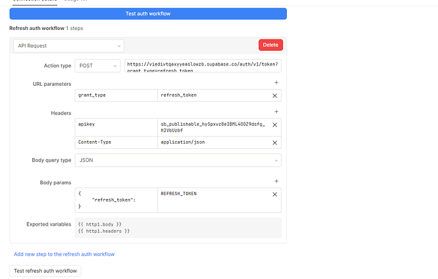Add a new body param with plus icon
Image resolution: width=438 pixels, height=279 pixels.
tap(275, 182)
